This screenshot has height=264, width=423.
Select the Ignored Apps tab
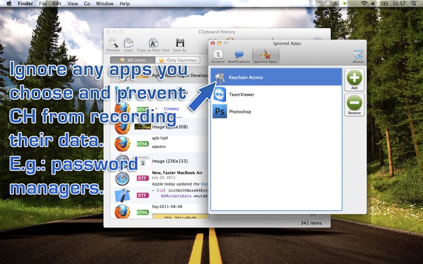(x=265, y=56)
